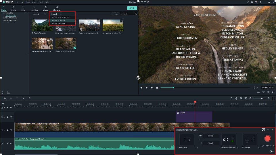Image resolution: width=276 pixels, height=155 pixels.
Task: Switch to the Audio tab
Action: click(x=14, y=8)
